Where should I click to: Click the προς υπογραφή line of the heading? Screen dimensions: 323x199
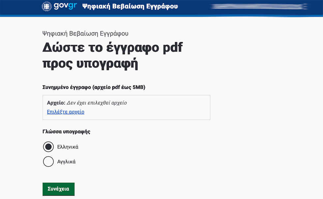pyautogui.click(x=90, y=64)
